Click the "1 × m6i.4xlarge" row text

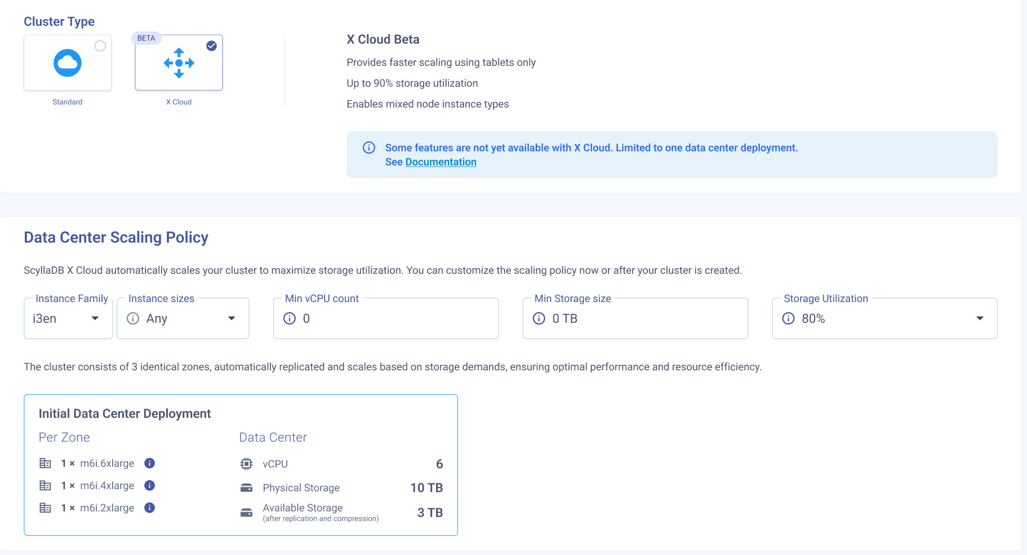pyautogui.click(x=98, y=486)
